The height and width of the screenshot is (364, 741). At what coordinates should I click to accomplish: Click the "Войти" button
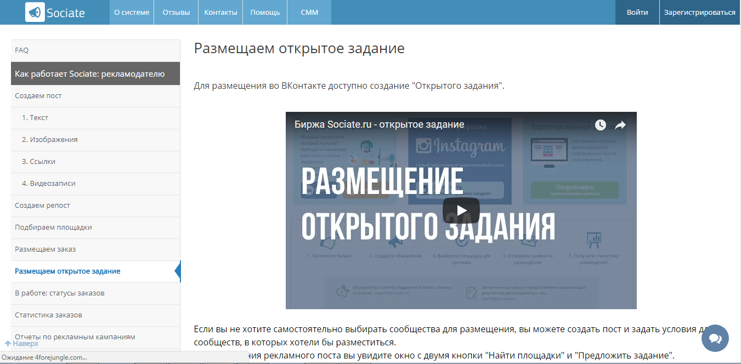coord(637,12)
